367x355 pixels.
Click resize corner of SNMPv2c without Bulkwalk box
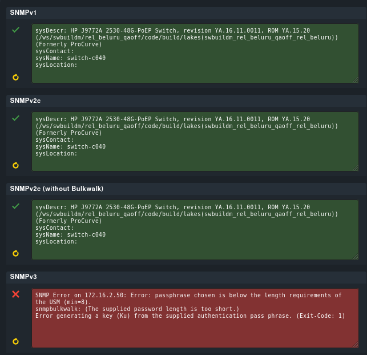[x=356, y=257]
